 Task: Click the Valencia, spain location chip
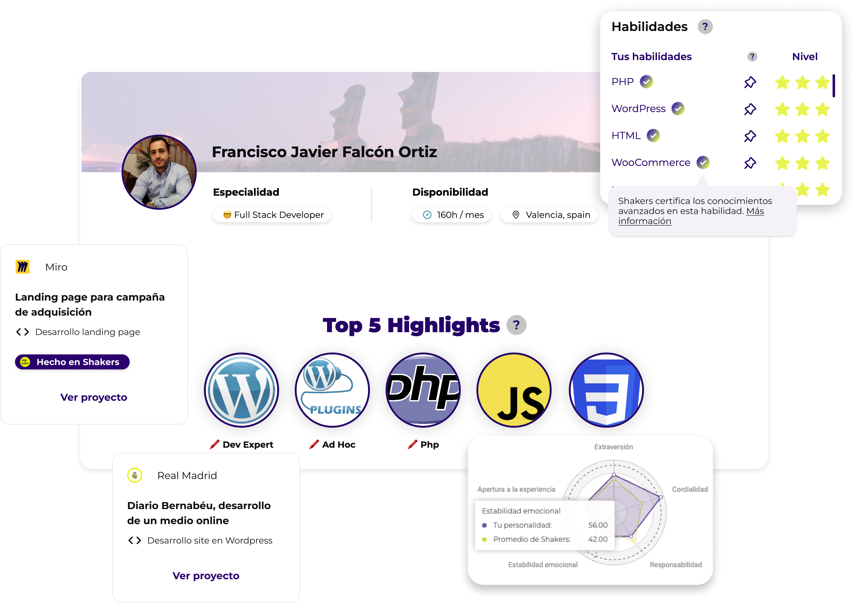click(x=549, y=215)
